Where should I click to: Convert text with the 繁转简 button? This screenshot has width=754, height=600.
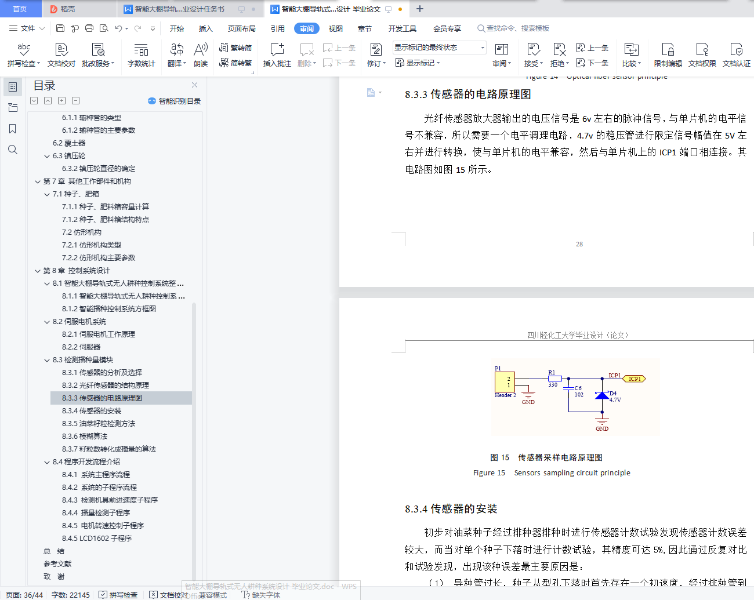tap(235, 48)
